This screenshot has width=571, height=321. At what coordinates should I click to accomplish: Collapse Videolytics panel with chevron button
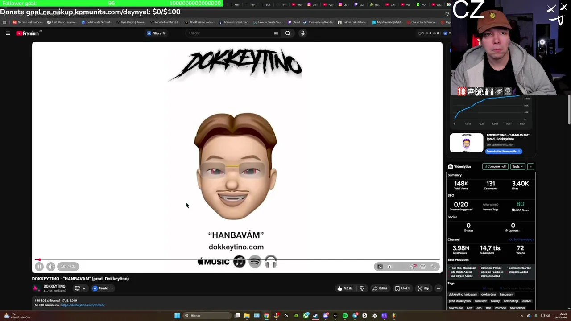point(530,167)
